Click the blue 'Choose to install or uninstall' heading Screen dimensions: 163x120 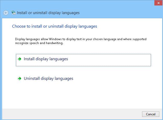click(x=55, y=26)
